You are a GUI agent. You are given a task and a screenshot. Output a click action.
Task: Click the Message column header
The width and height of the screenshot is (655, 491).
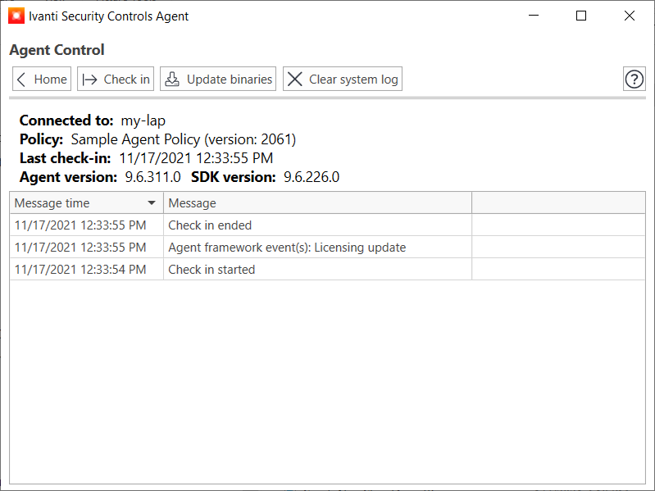[317, 203]
